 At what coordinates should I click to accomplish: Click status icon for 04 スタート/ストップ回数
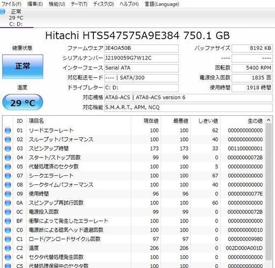[x=8, y=158]
